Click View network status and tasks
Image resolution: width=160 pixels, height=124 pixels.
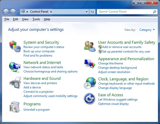click(x=43, y=67)
